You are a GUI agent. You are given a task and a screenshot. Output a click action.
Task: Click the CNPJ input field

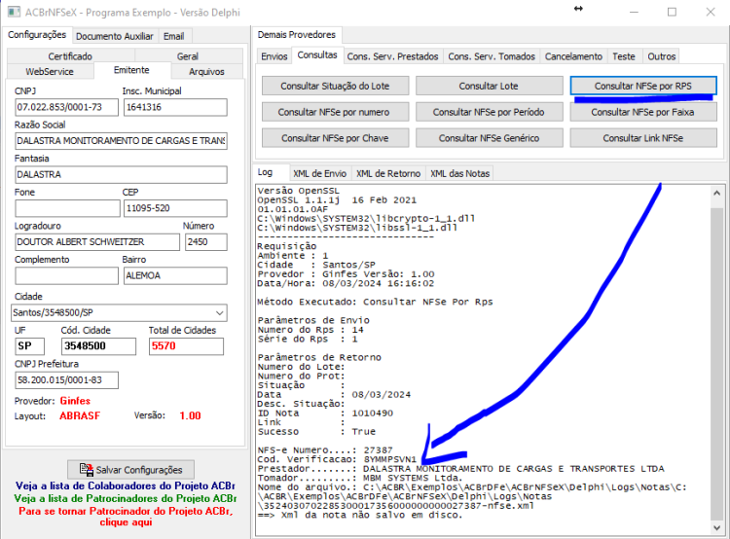coord(66,107)
